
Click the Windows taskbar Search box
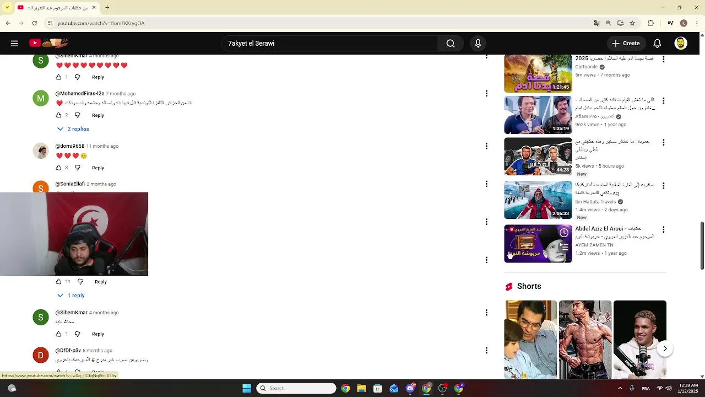coord(296,388)
